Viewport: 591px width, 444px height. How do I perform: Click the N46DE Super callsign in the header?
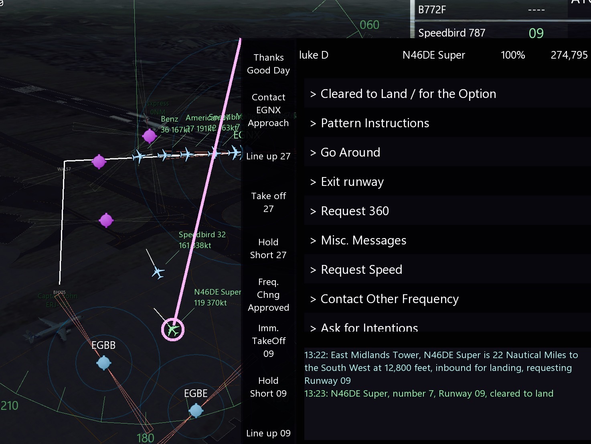click(434, 55)
